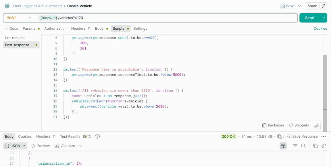Click the Visualize response button
The height and width of the screenshot is (167, 331).
coord(65,146)
